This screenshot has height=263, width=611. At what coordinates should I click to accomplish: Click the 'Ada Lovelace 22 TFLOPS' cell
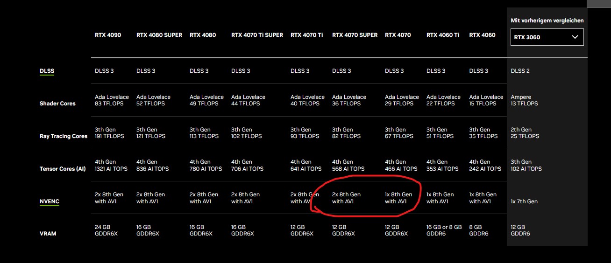443,100
